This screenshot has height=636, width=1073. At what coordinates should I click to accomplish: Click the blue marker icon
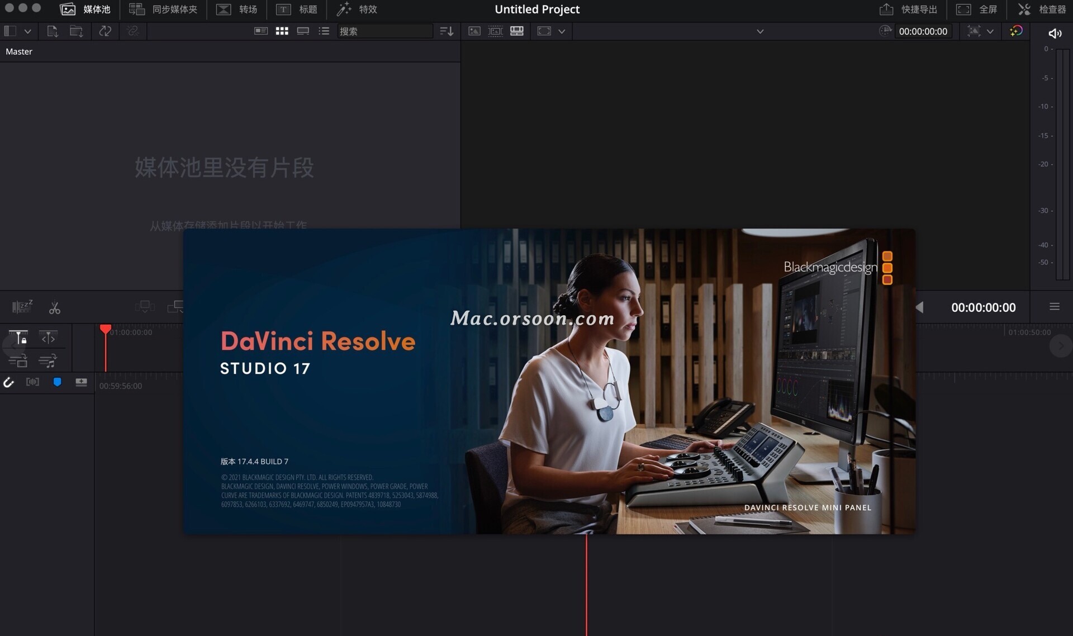pyautogui.click(x=57, y=382)
